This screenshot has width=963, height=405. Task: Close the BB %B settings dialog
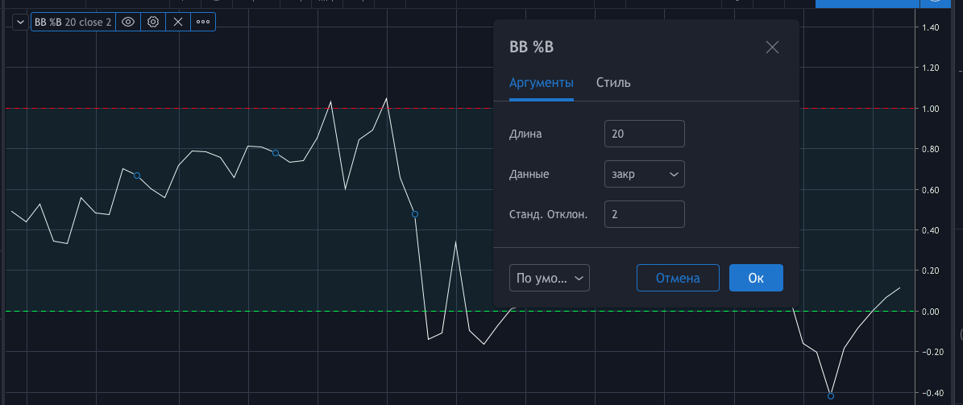(772, 48)
